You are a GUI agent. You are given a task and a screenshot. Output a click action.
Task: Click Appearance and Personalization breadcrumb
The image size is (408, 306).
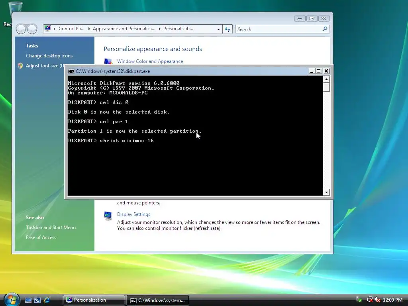[x=124, y=29]
